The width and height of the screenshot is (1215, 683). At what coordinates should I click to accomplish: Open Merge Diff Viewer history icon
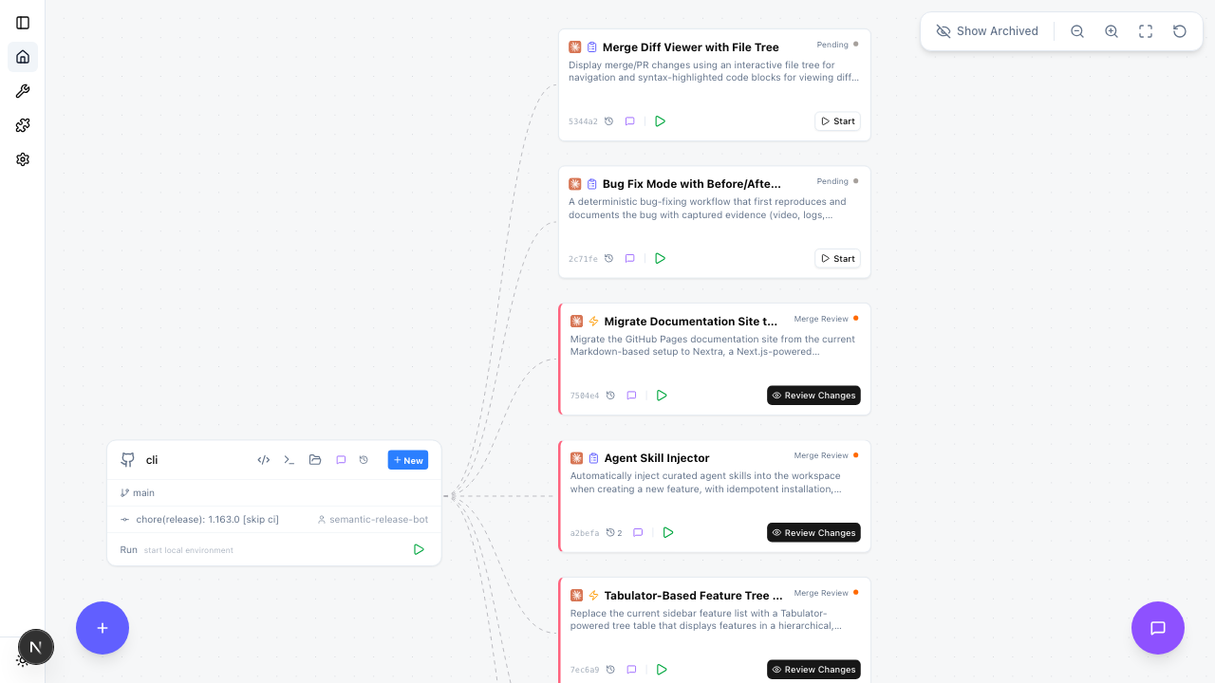point(609,121)
